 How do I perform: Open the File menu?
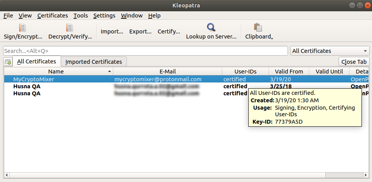point(8,16)
